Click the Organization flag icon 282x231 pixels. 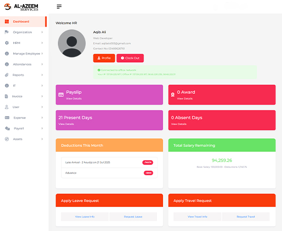tap(7, 32)
